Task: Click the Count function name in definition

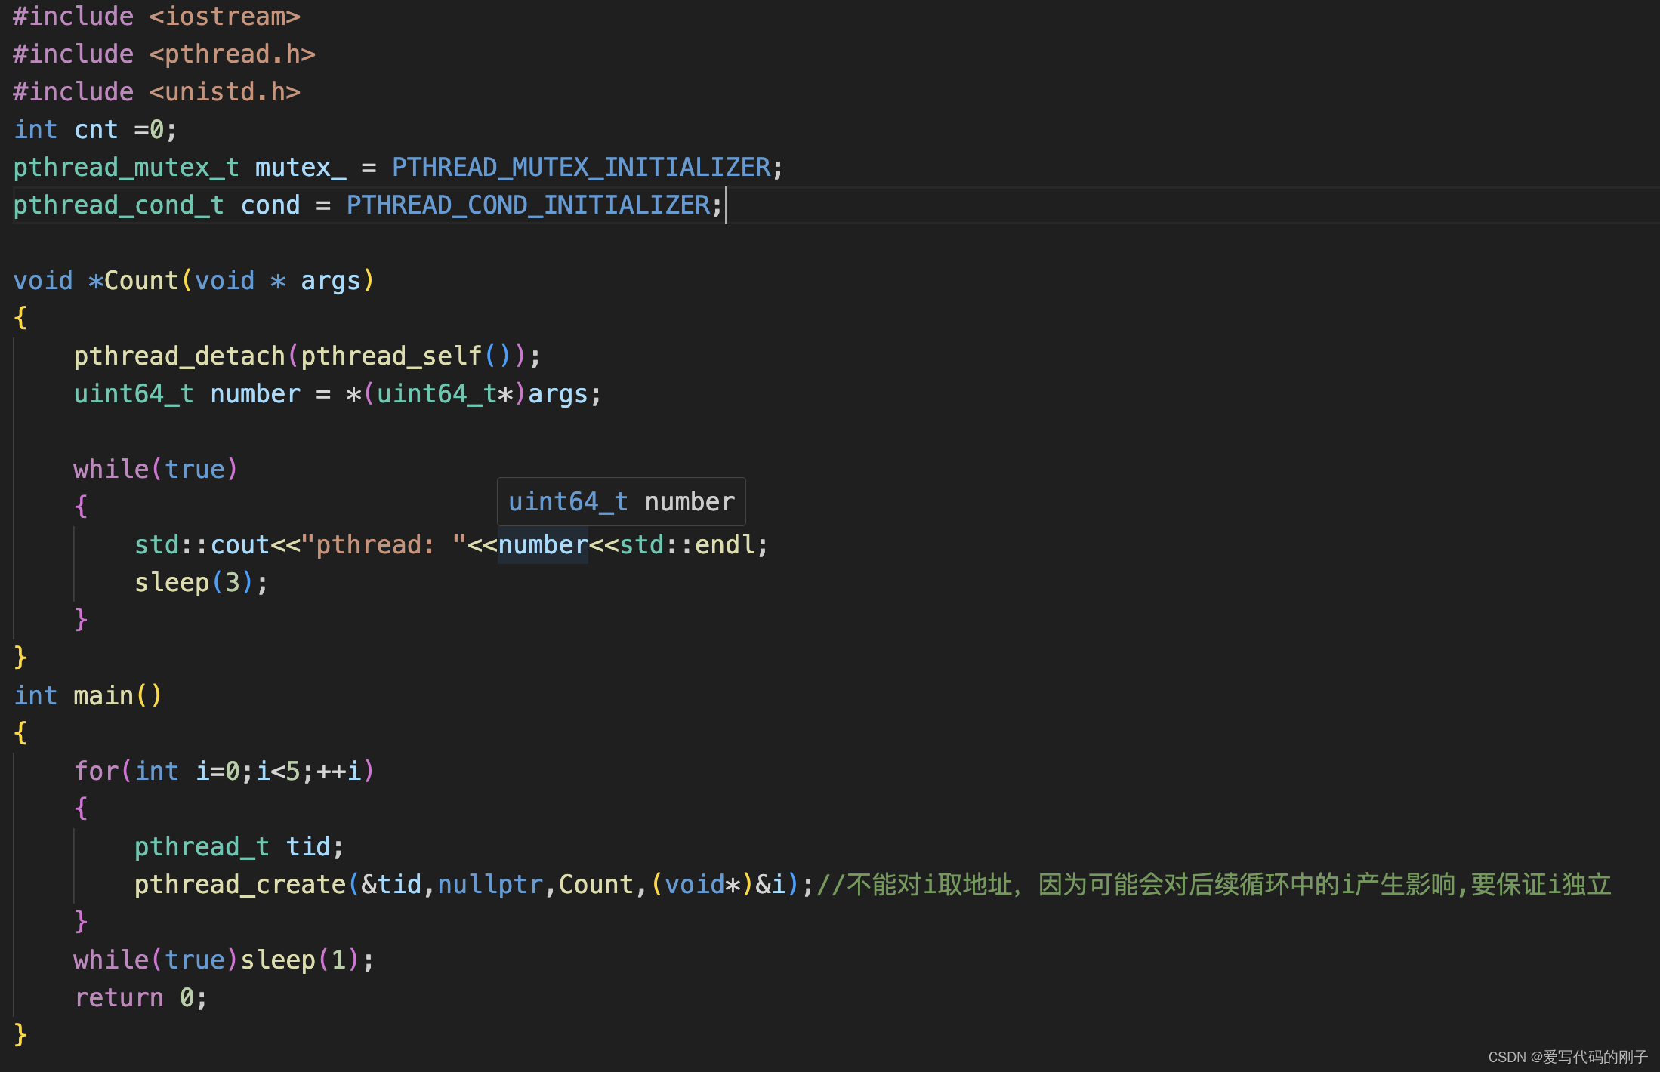Action: (x=141, y=281)
